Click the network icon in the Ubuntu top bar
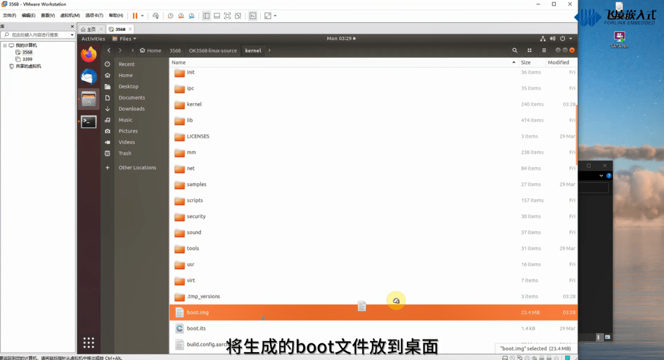664x360 pixels. click(x=543, y=38)
